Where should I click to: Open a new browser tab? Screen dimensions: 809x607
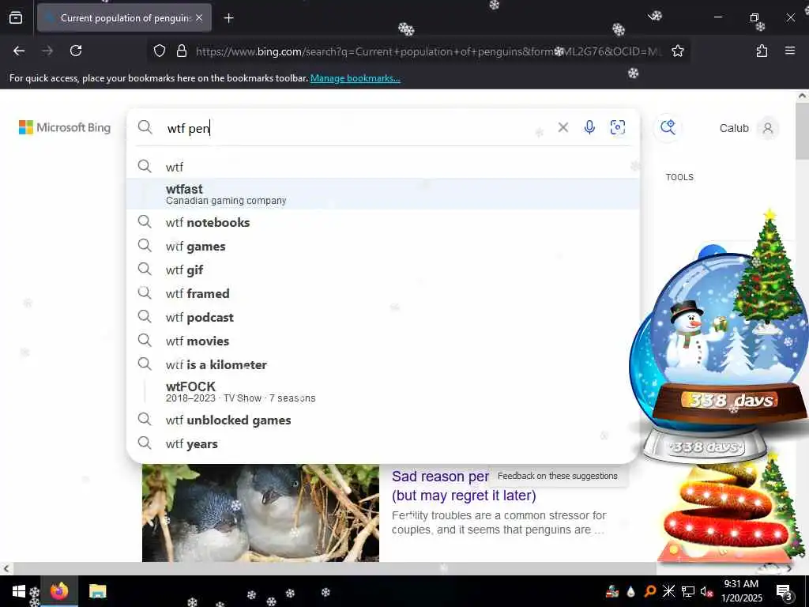point(229,18)
